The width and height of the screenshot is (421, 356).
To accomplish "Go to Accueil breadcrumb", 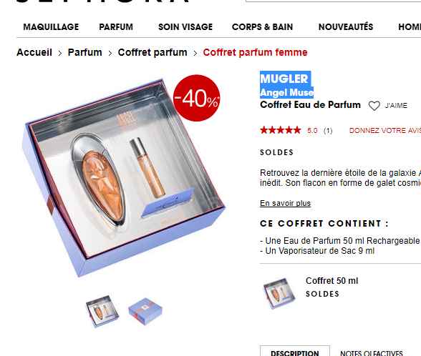I will pyautogui.click(x=34, y=52).
